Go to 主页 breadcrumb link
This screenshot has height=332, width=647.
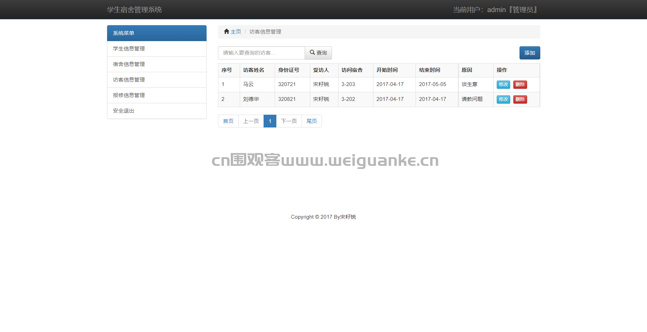pyautogui.click(x=236, y=32)
